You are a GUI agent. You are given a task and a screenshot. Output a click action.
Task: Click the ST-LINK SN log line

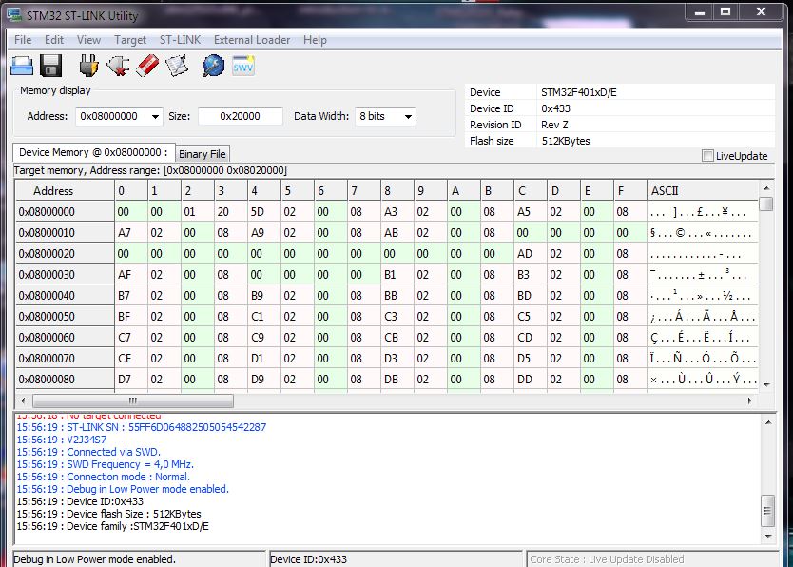pos(141,427)
